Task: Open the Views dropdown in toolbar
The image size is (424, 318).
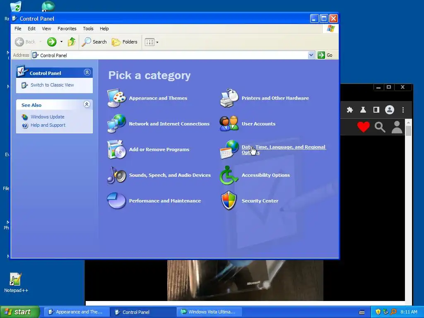Action: pos(152,42)
